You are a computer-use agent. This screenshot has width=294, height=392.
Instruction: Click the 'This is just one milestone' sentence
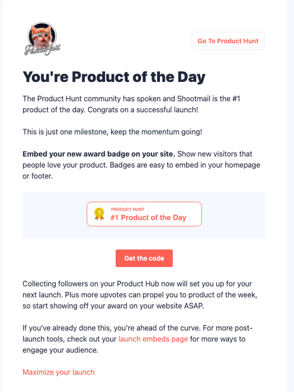[112, 132]
